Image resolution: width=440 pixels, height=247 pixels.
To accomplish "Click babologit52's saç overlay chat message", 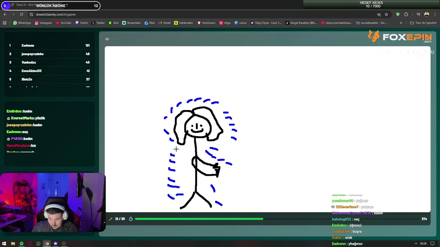I will [x=346, y=219].
